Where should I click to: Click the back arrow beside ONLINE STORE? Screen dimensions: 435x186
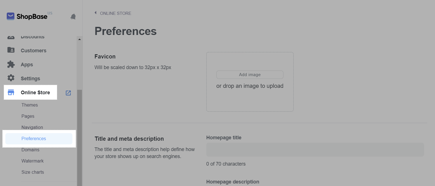(96, 13)
